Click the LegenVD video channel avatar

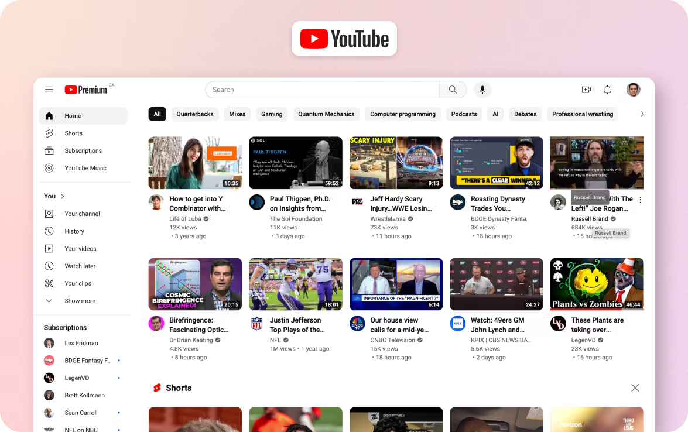(x=558, y=324)
